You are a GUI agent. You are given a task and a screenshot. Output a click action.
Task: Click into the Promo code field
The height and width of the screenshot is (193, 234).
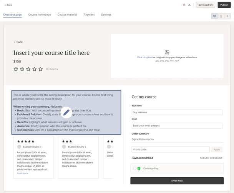[171, 149]
